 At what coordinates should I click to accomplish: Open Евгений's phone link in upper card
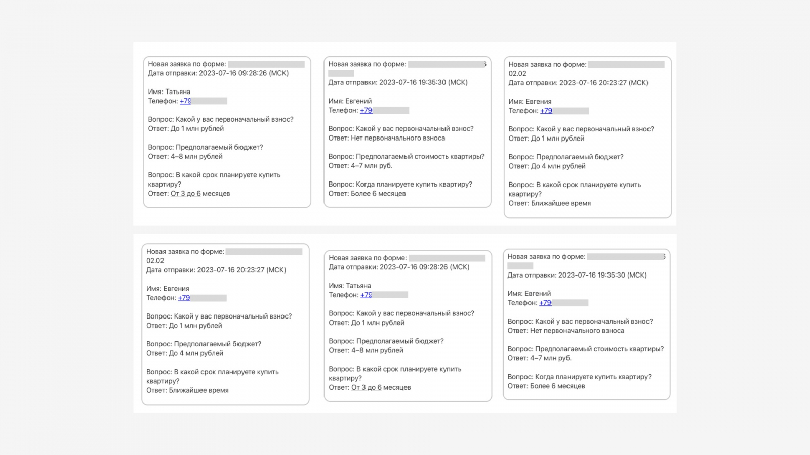tap(366, 110)
